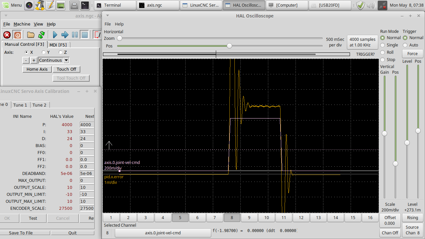Open the oscilloscope Help menu

point(119,24)
